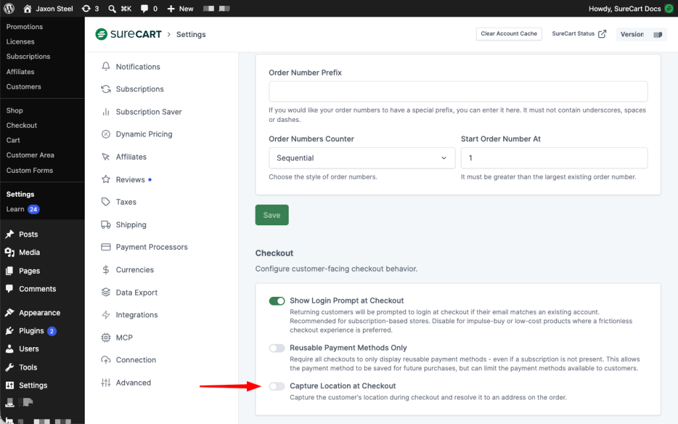Click the WordPress logo icon
This screenshot has width=678, height=424.
click(x=9, y=9)
